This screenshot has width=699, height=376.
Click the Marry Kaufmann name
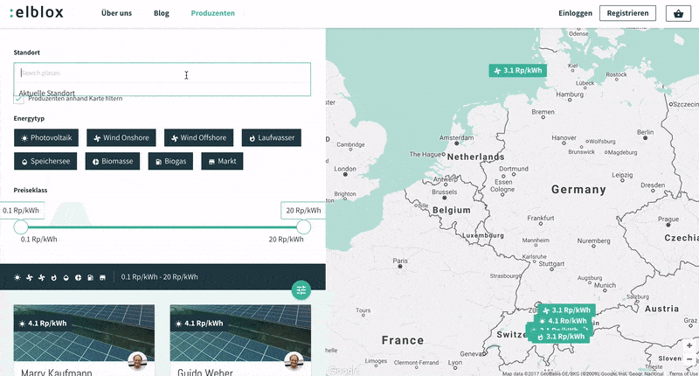[57, 372]
